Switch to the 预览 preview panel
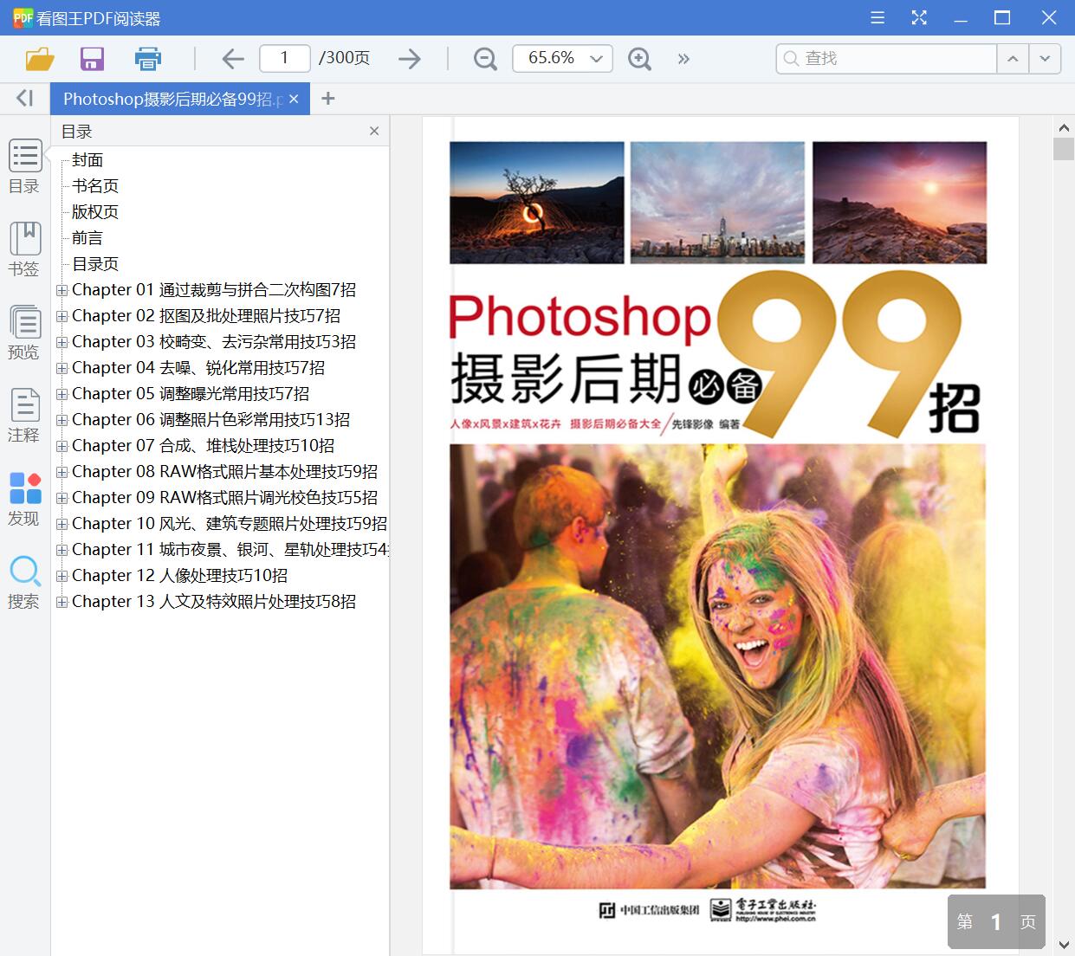The width and height of the screenshot is (1075, 956). 24,333
